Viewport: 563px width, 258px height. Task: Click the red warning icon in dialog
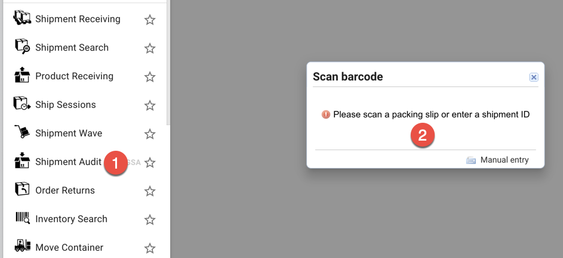[x=325, y=114]
